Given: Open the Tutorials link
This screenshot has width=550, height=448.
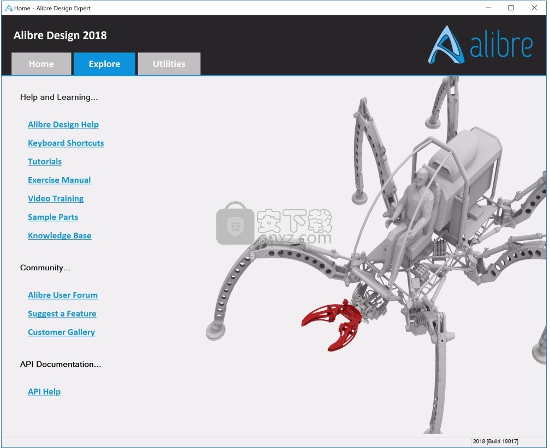Looking at the screenshot, I should pos(45,162).
